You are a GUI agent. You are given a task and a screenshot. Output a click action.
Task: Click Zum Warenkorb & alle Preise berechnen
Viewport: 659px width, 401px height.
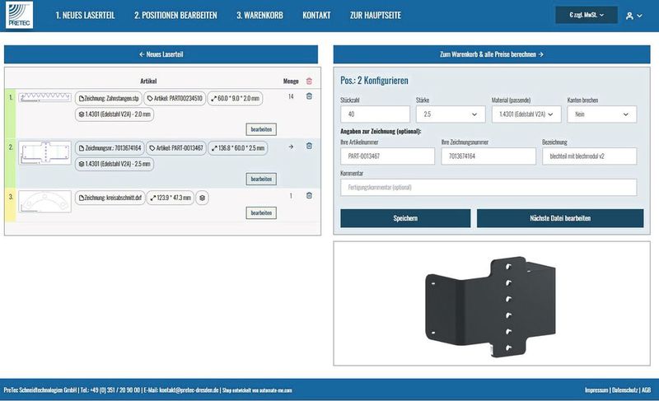coord(492,54)
